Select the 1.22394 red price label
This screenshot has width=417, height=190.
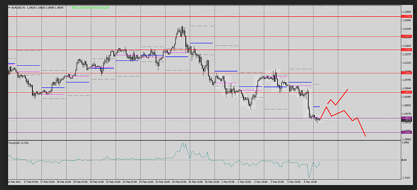pos(407,16)
